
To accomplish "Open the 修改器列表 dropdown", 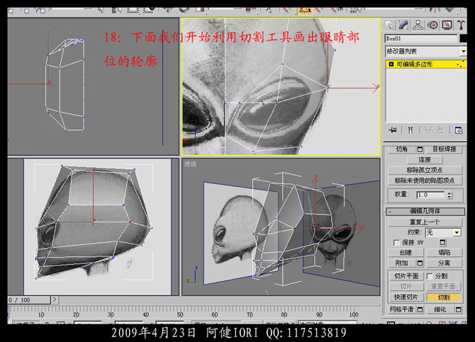I will (x=425, y=52).
